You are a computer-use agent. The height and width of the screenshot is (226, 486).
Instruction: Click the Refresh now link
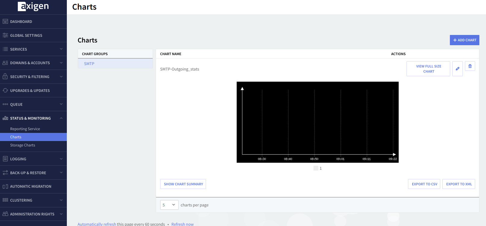tap(182, 224)
